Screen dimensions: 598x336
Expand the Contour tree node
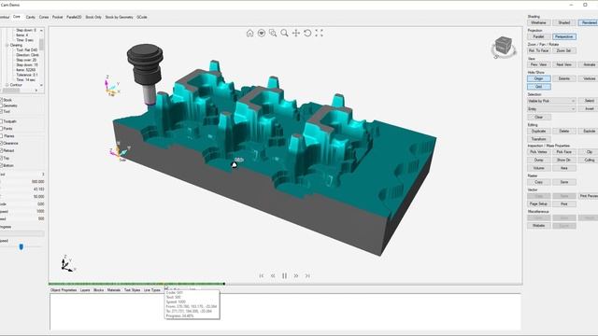(7, 85)
